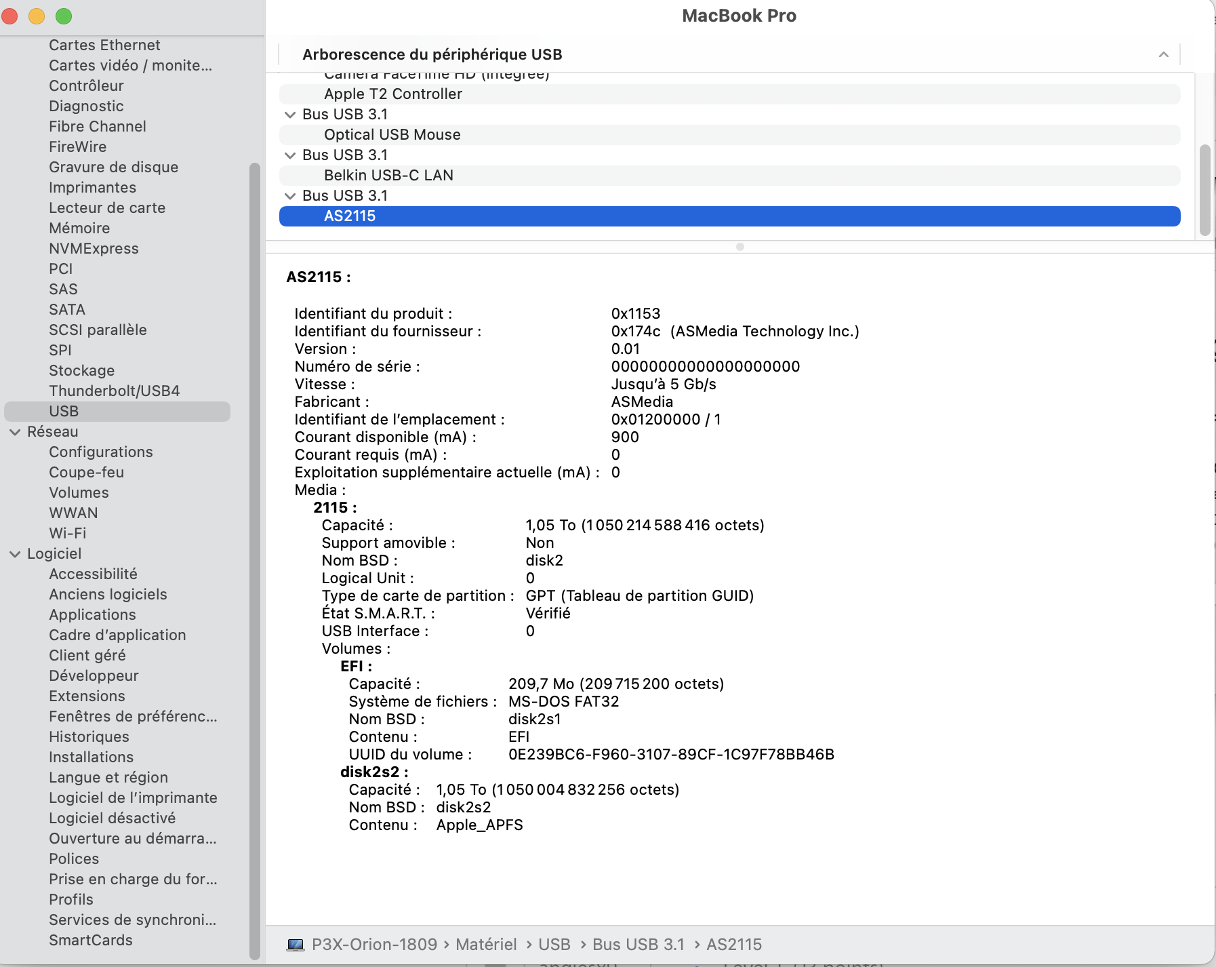
Task: Click Bus USB 3.1 in the path bar
Action: tap(639, 945)
